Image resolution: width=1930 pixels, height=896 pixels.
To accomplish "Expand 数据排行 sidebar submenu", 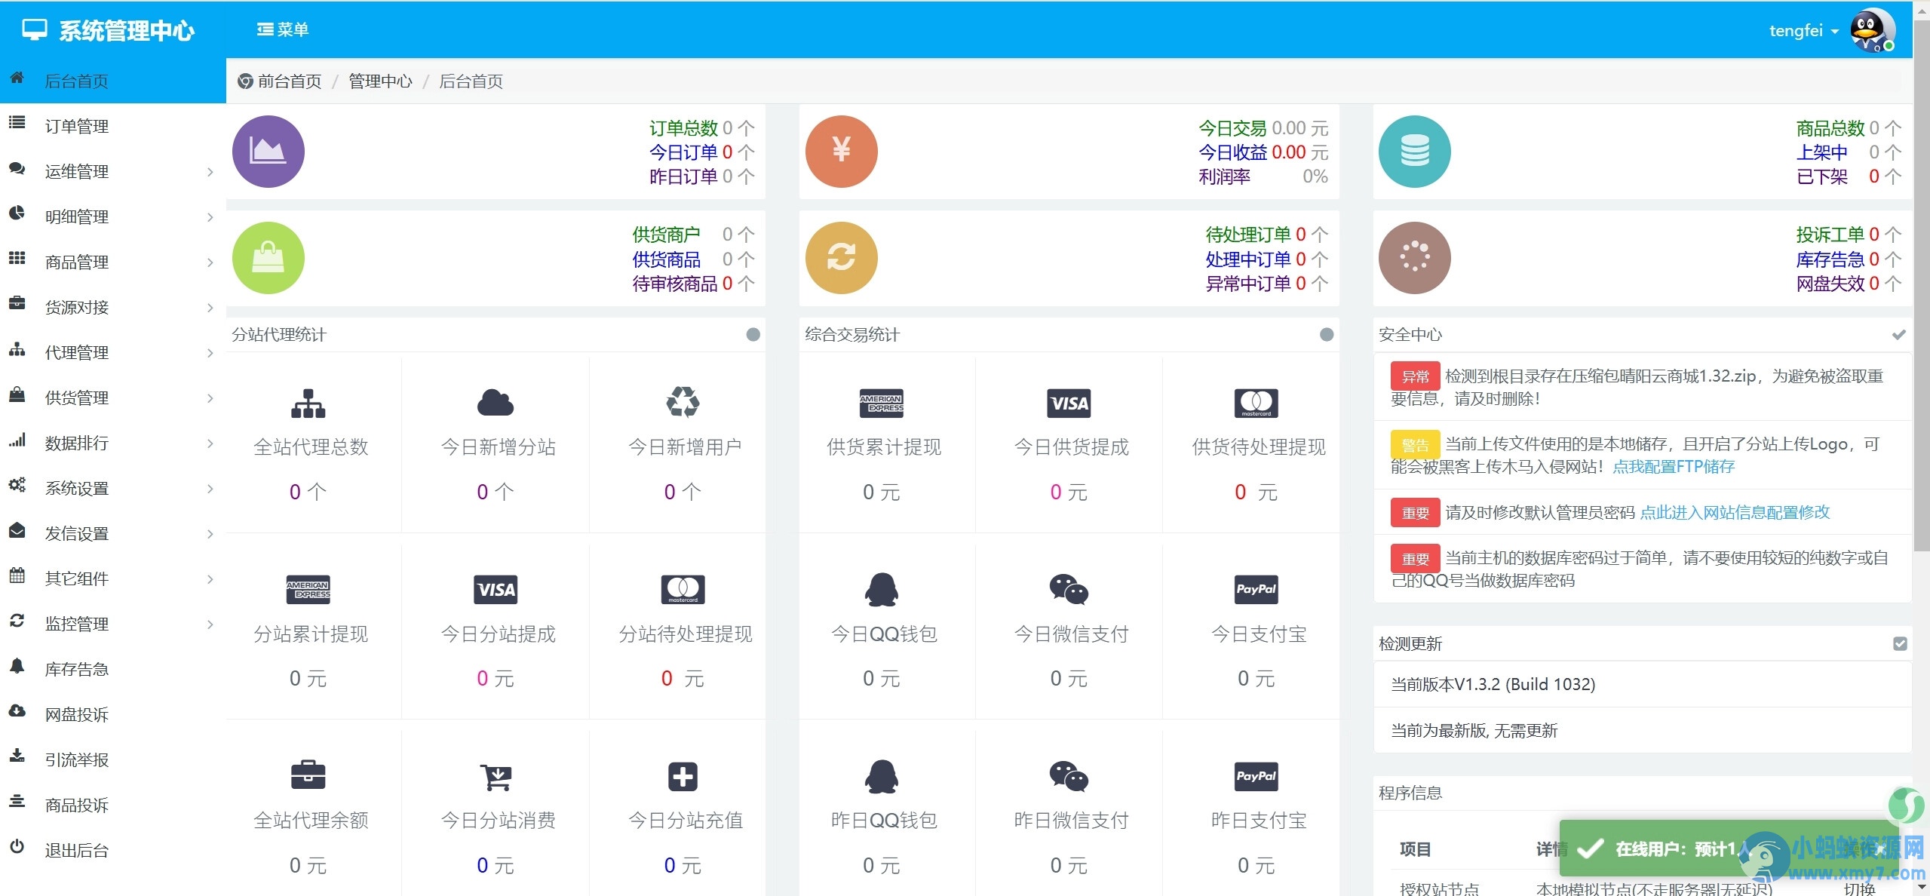I will coord(113,443).
